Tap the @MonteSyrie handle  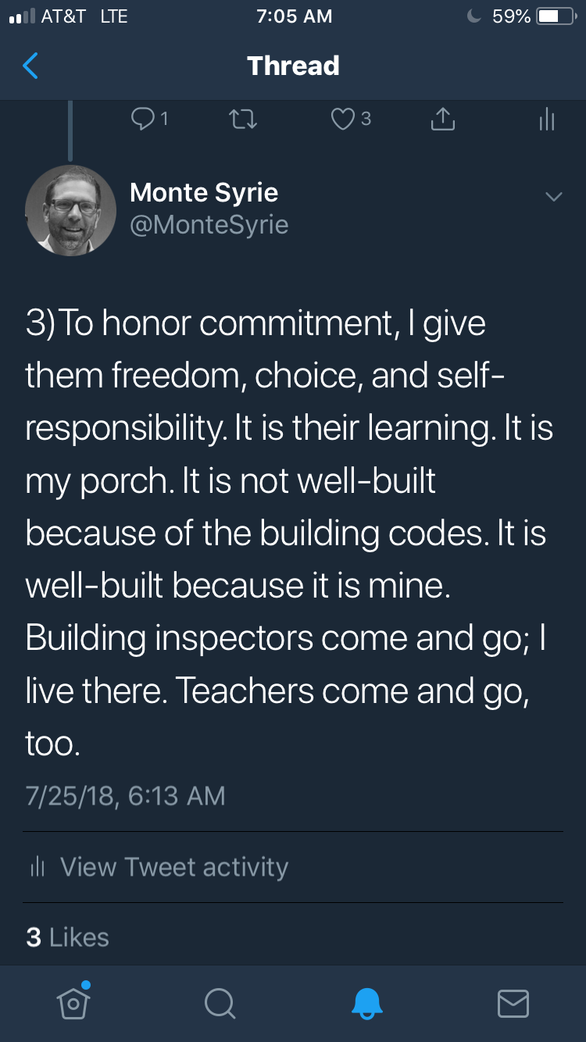pos(209,225)
